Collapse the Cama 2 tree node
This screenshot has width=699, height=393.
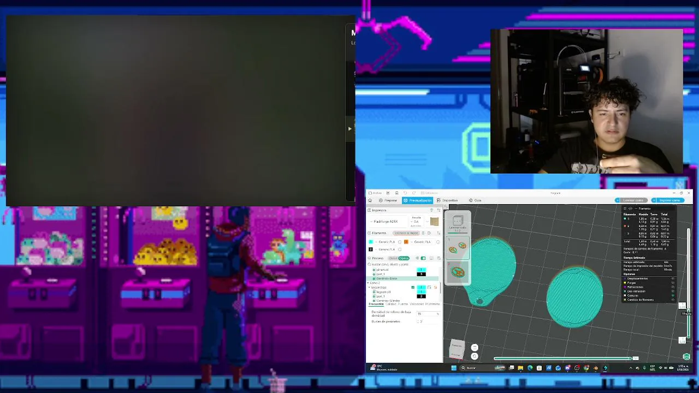click(x=369, y=283)
